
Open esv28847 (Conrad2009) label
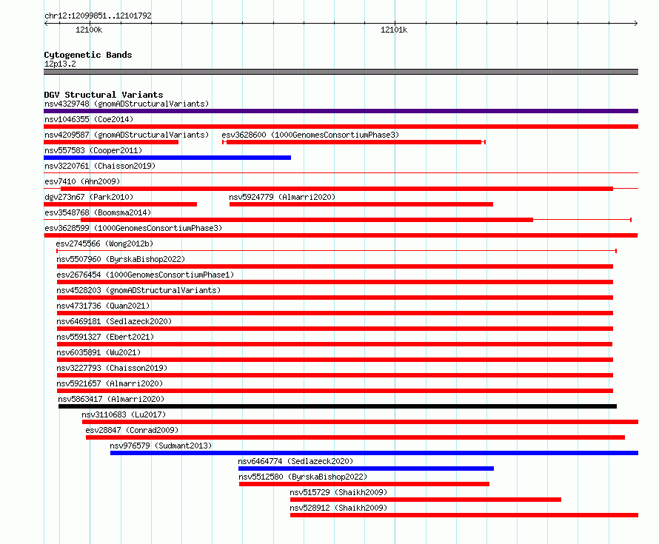click(x=132, y=430)
